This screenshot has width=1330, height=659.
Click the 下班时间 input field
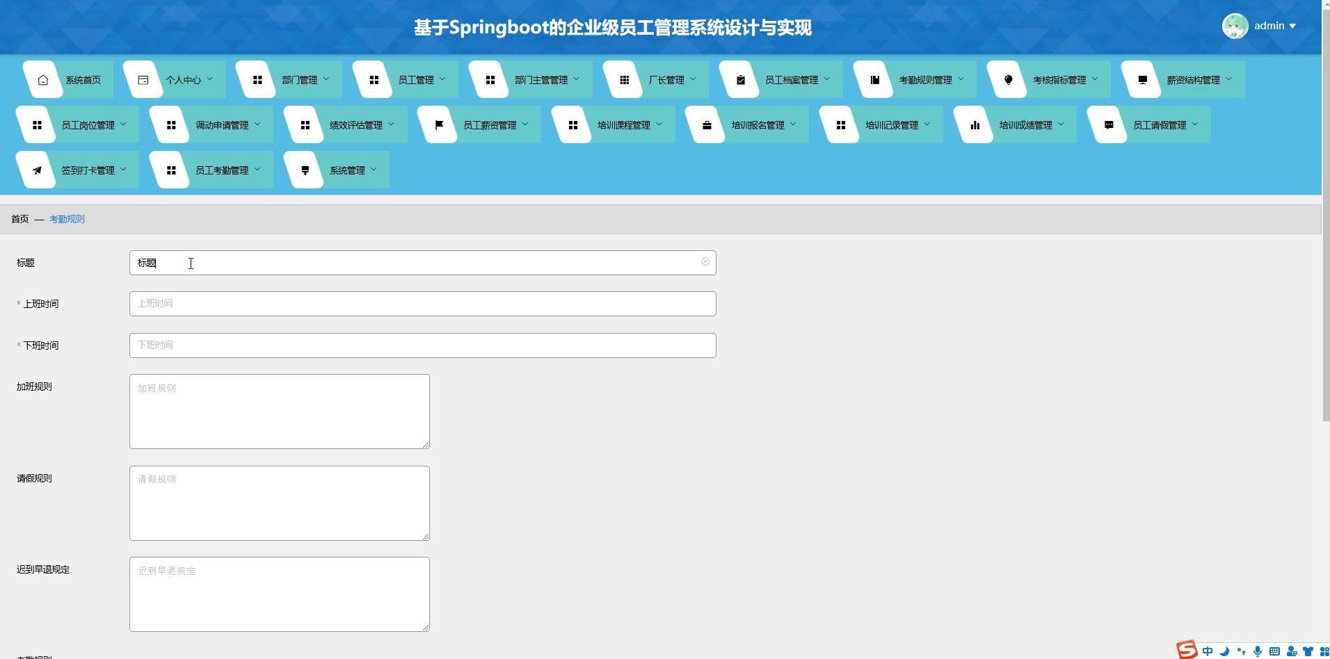coord(423,345)
